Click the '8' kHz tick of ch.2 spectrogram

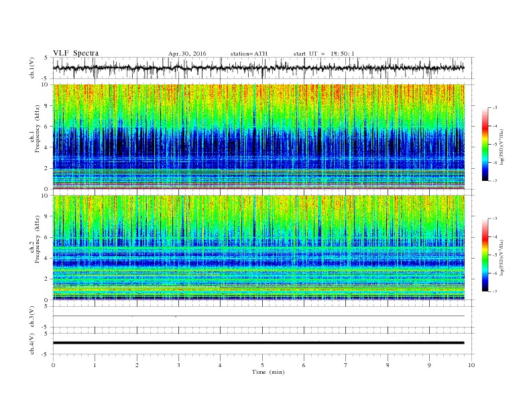(46, 216)
